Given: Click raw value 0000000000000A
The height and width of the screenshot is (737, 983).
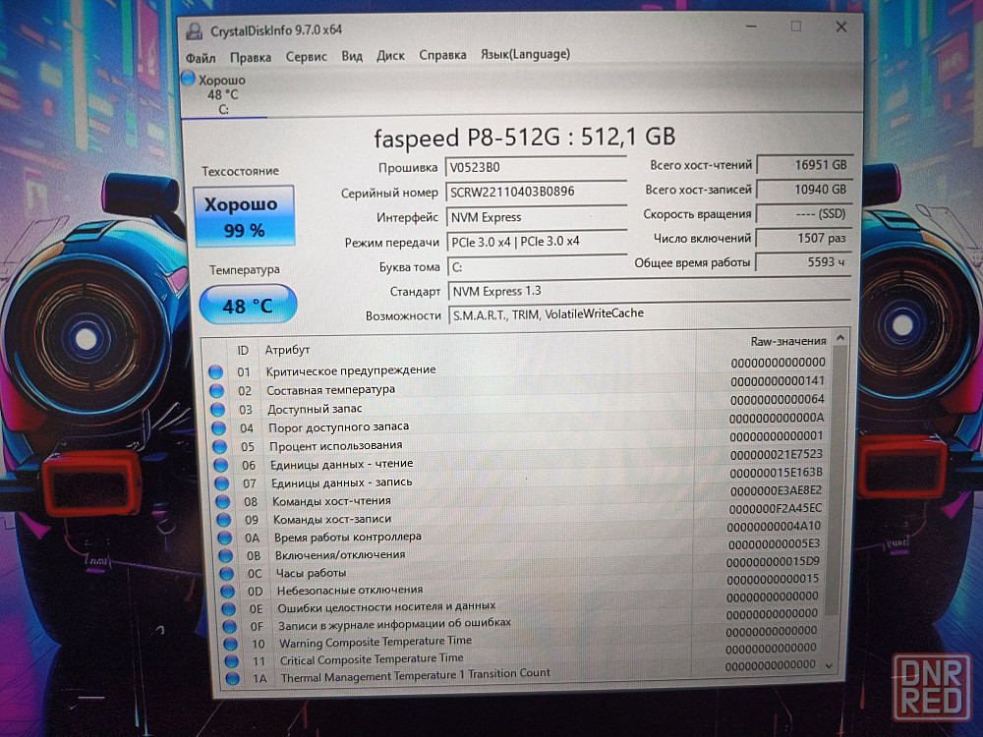Looking at the screenshot, I should tap(777, 418).
